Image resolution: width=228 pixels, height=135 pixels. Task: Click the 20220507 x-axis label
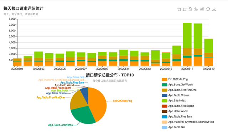[81, 69]
